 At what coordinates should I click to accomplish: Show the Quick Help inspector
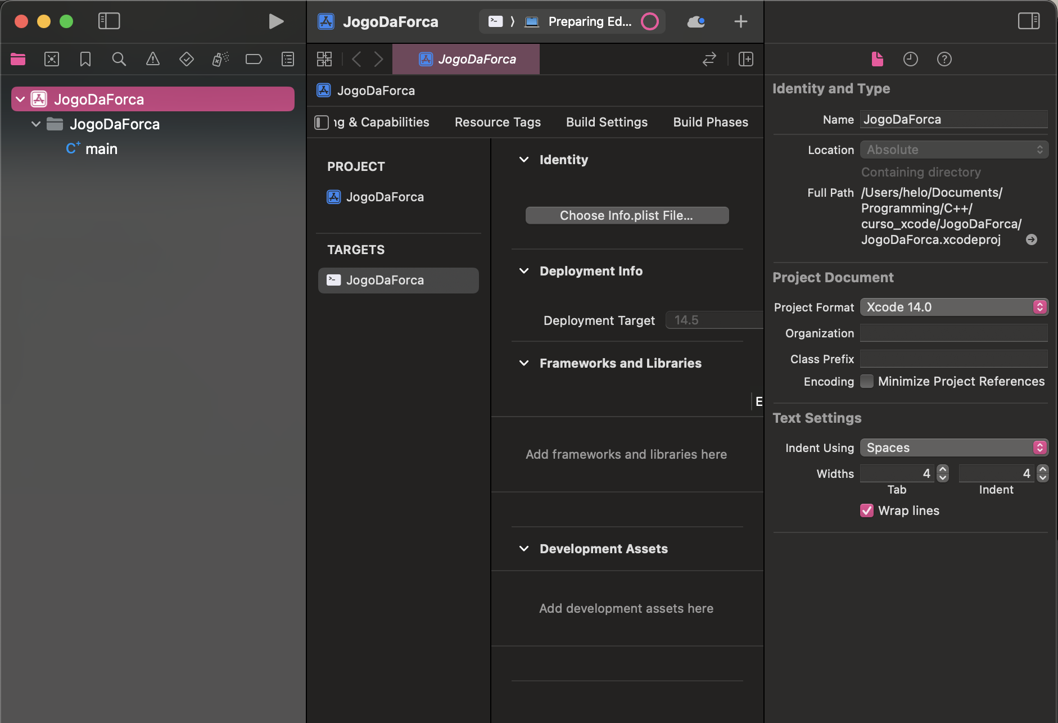point(944,59)
